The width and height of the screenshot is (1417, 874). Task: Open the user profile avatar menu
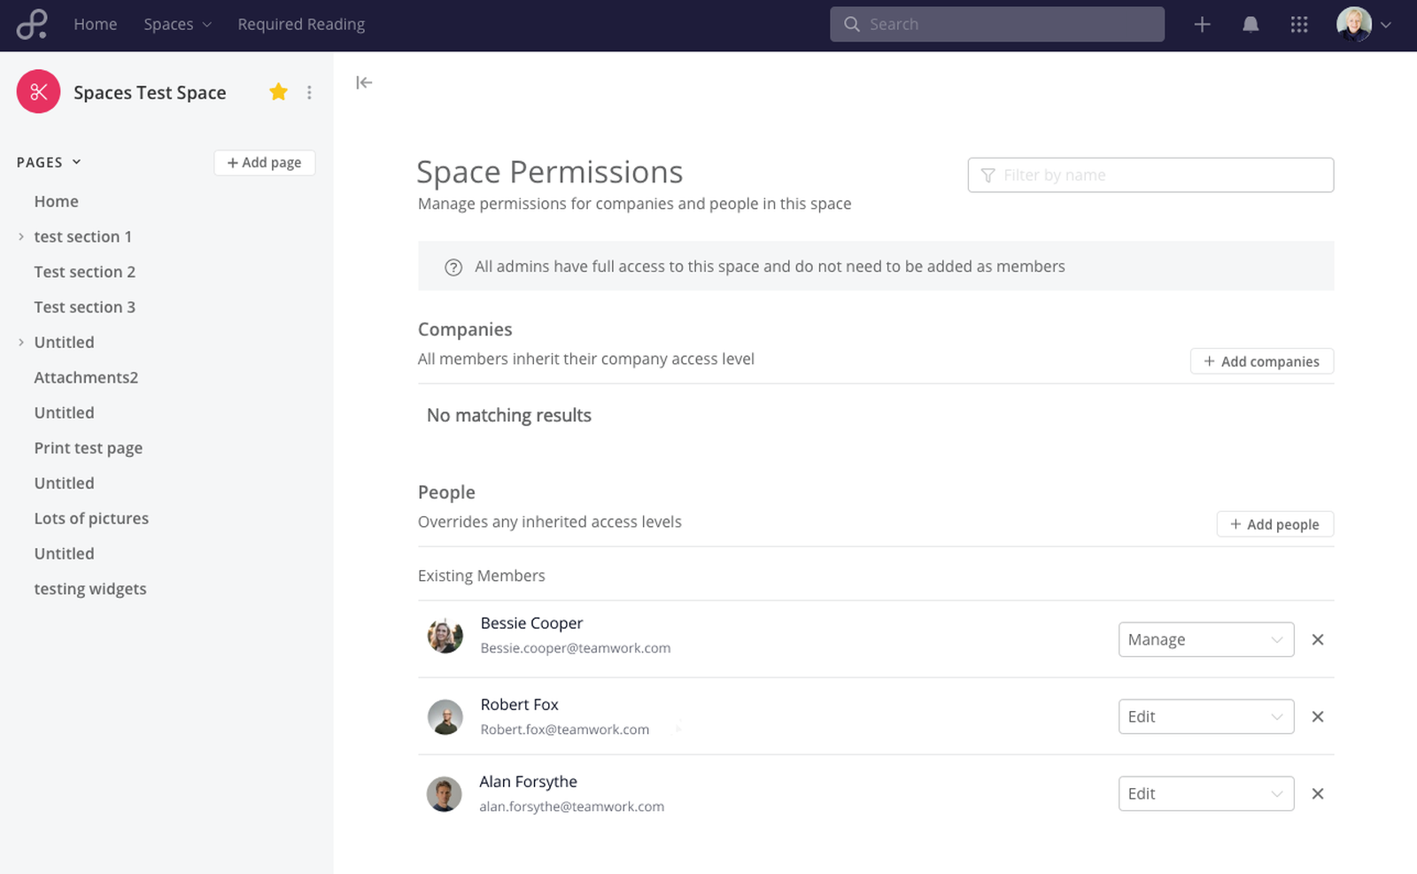[x=1363, y=25]
